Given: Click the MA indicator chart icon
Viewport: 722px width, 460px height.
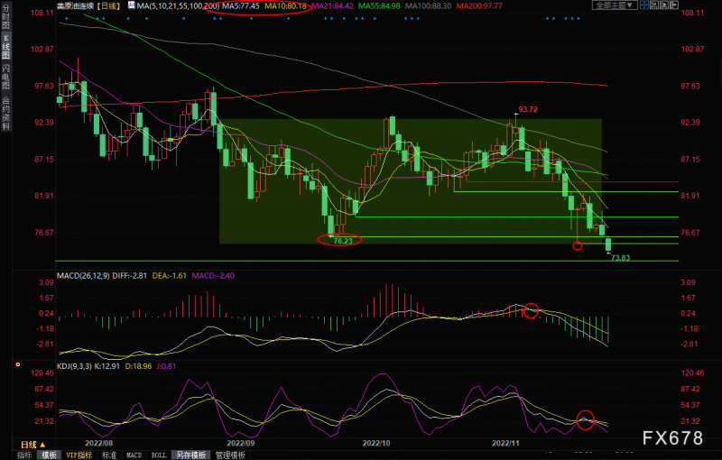Looking at the screenshot, I should [x=132, y=5].
